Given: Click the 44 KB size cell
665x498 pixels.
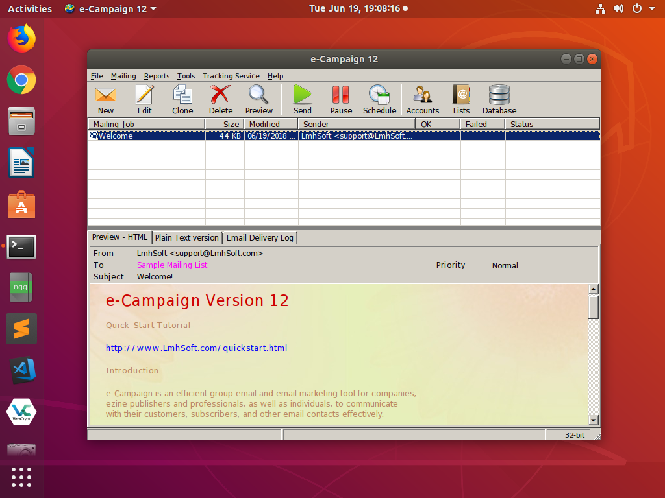Looking at the screenshot, I should (x=225, y=136).
